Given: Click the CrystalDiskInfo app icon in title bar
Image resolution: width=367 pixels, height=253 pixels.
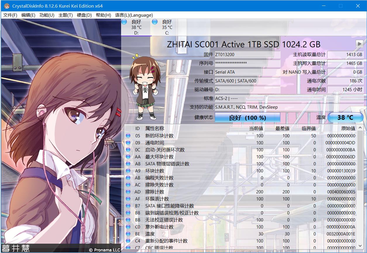Looking at the screenshot, I should [6, 6].
